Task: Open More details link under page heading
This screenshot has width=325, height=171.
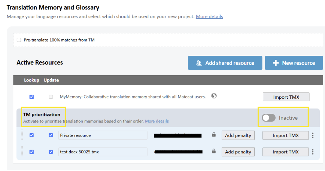Action: pyautogui.click(x=209, y=16)
